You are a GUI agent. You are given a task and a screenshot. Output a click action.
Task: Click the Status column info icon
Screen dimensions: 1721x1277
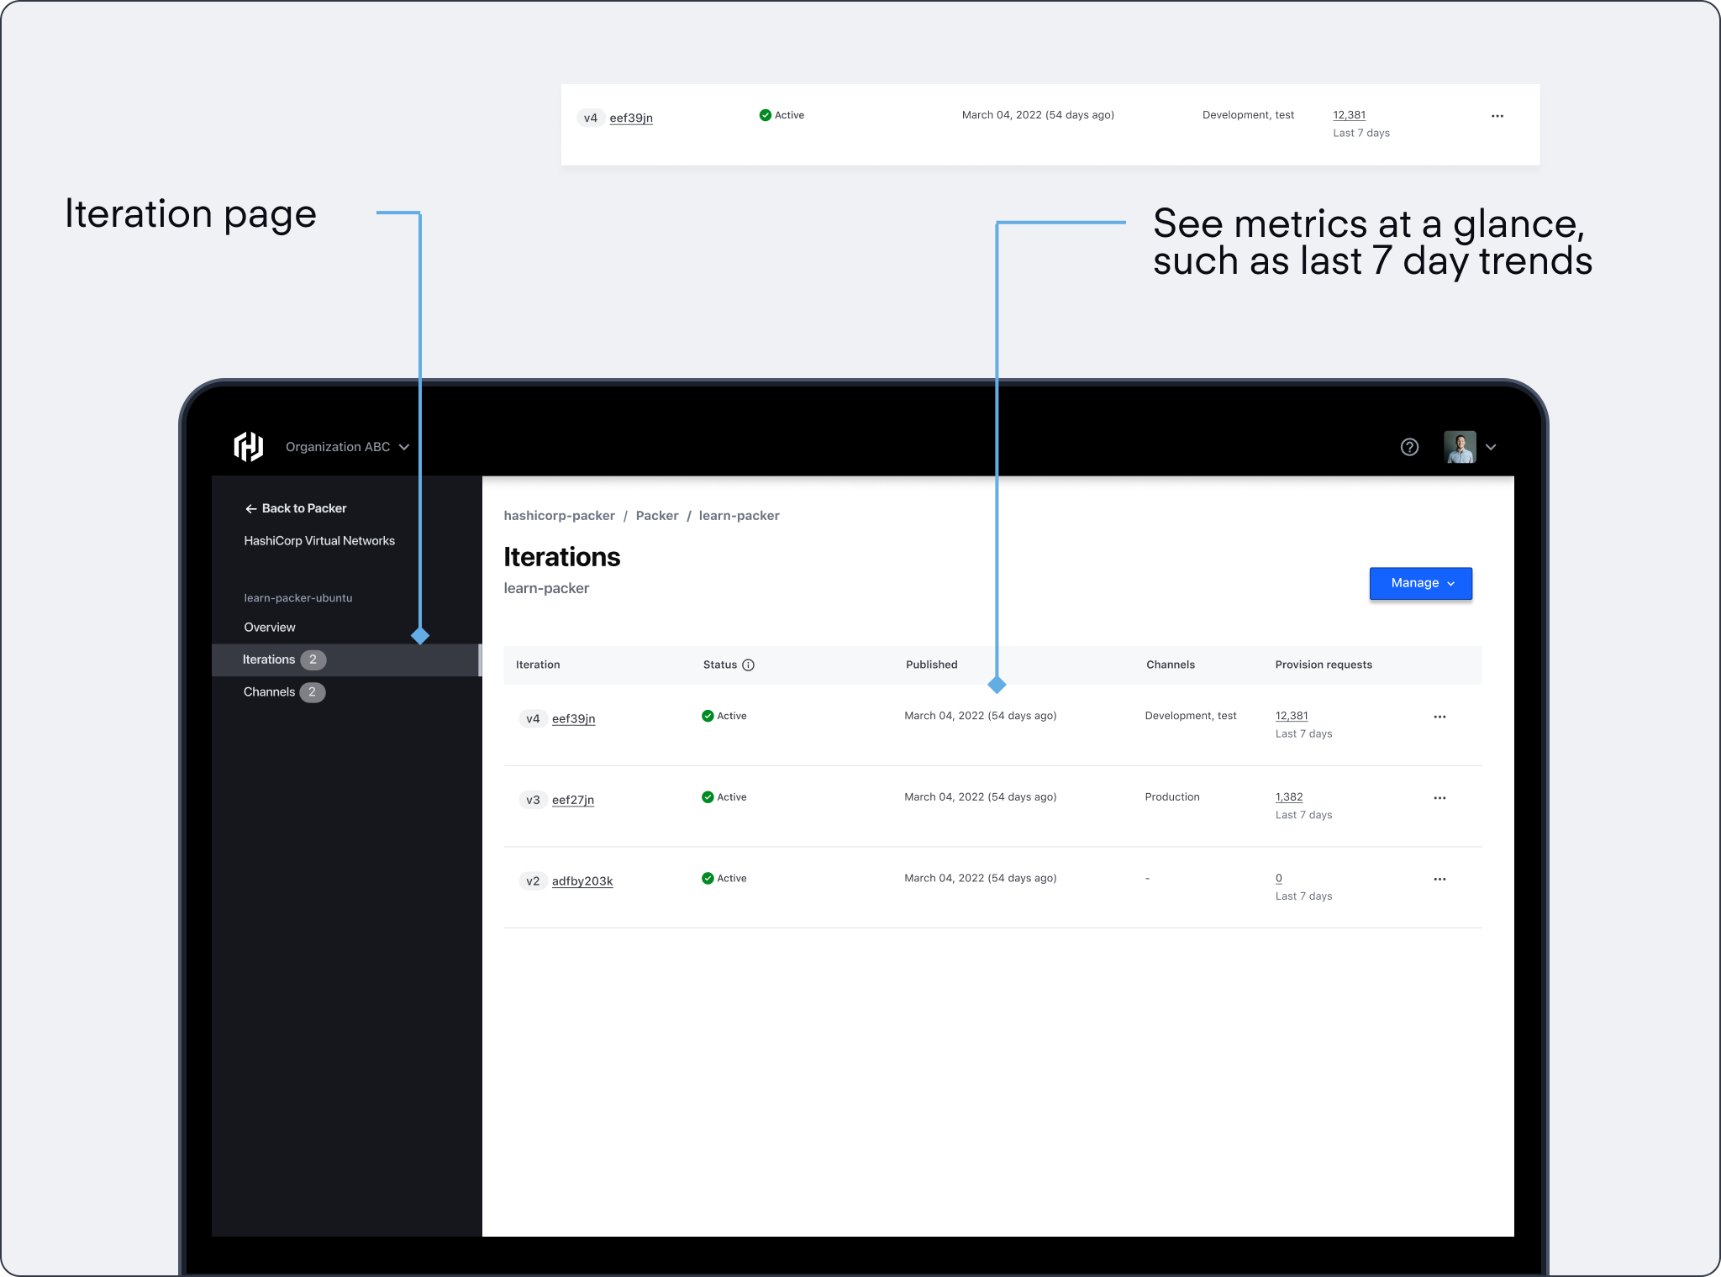(748, 665)
